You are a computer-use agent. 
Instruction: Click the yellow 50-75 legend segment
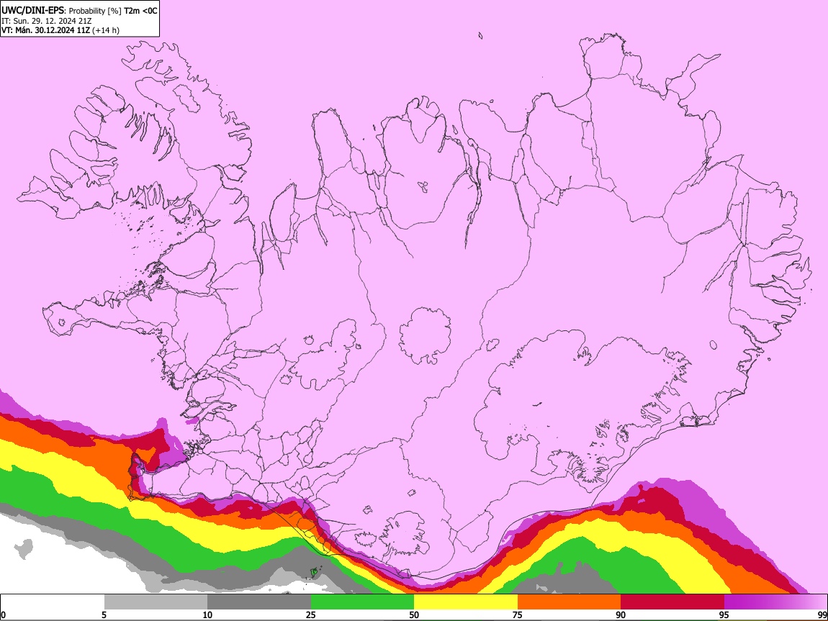click(466, 602)
